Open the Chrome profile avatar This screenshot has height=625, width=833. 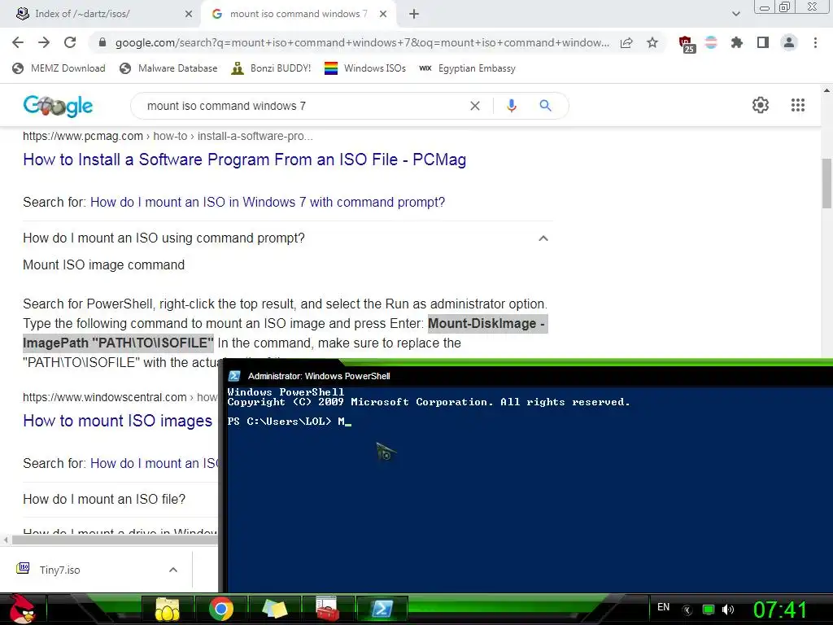789,42
